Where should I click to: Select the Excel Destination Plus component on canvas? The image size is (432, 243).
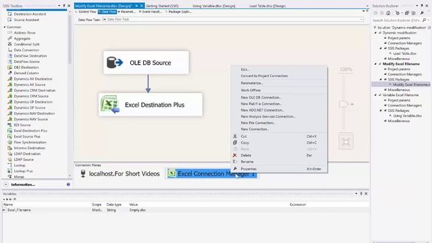point(151,105)
